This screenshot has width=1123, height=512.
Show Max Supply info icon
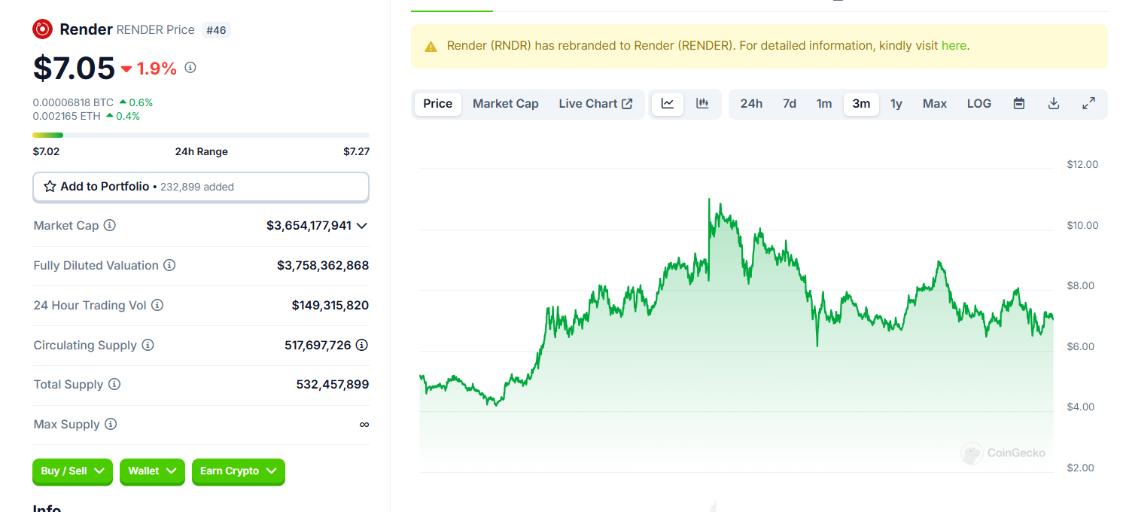coord(111,424)
